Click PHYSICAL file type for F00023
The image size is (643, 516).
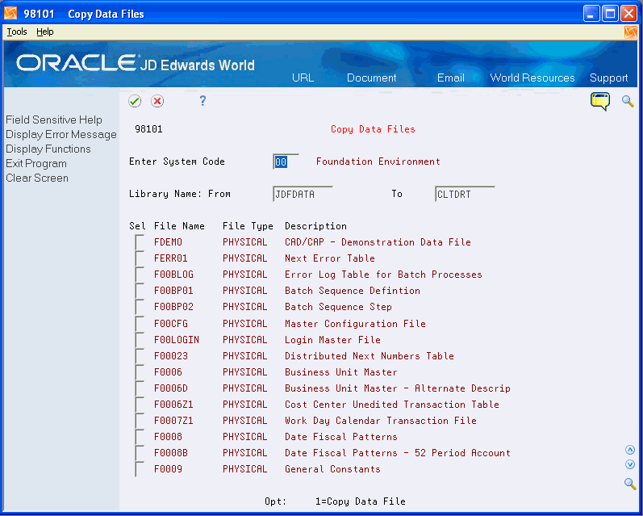coord(244,356)
